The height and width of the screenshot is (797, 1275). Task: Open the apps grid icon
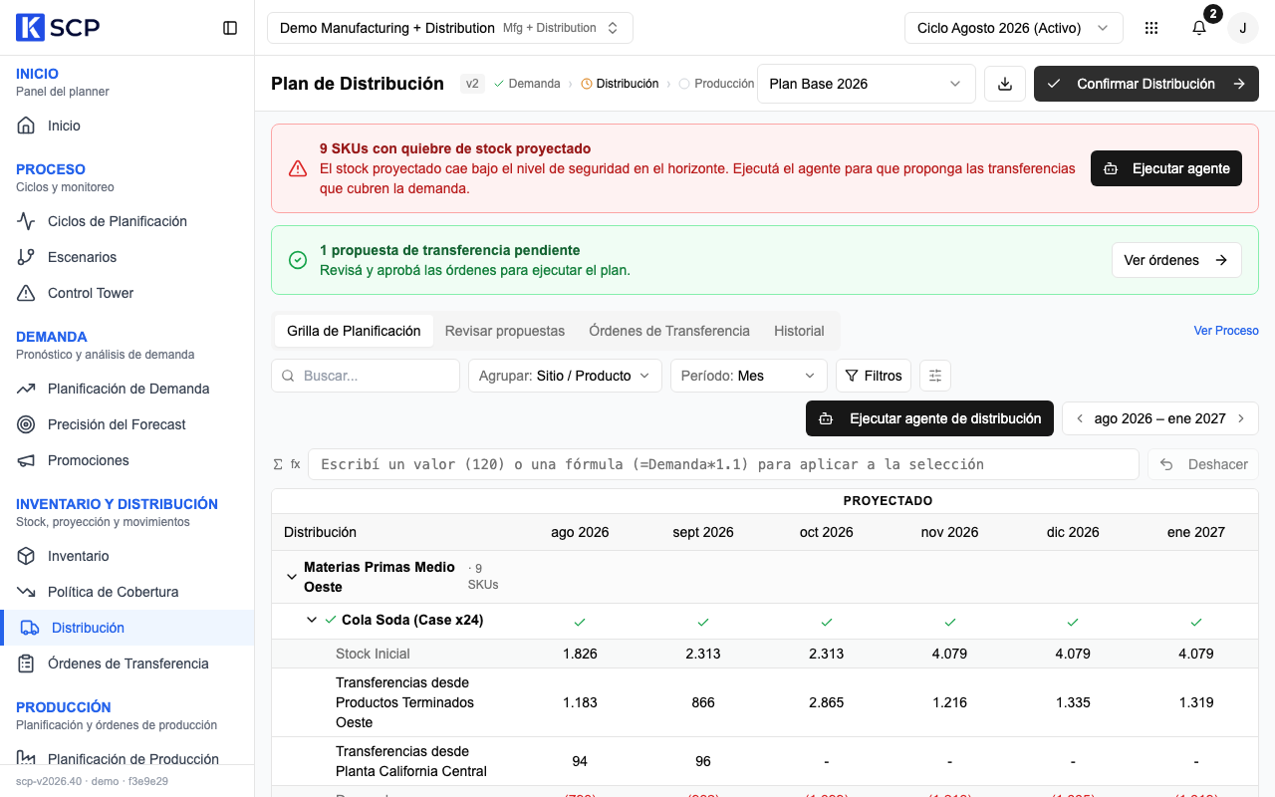1151,28
